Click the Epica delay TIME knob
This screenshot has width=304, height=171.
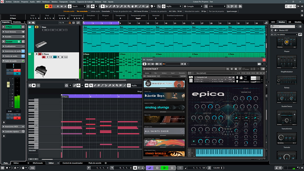coord(200,141)
